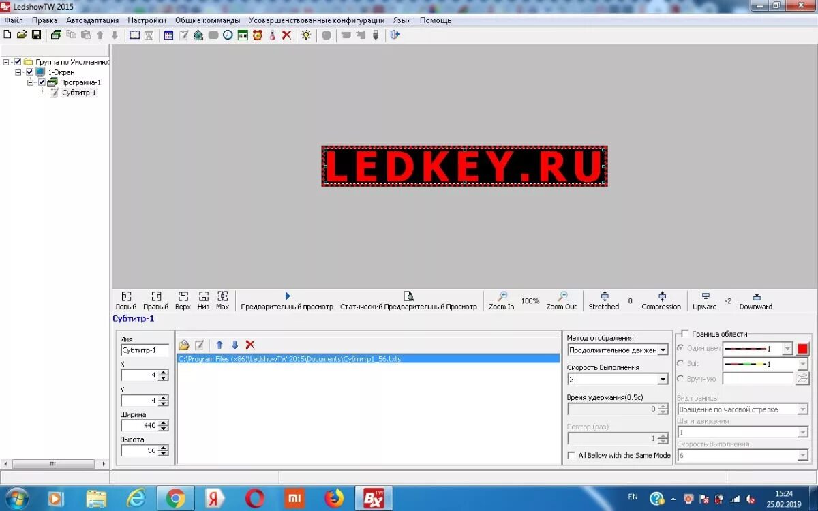
Task: Remove file with red X above file list
Action: (250, 345)
